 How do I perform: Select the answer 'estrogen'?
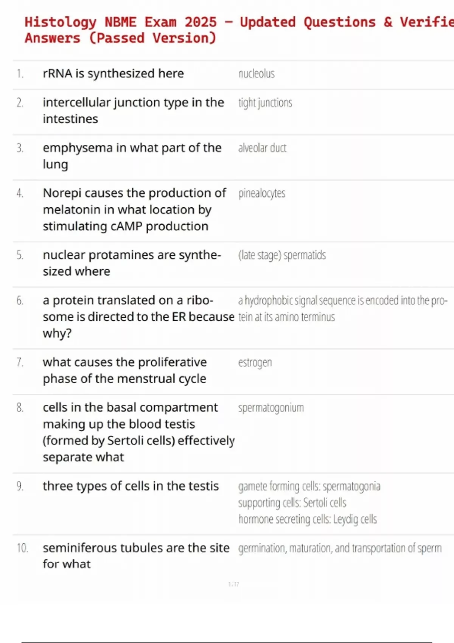click(255, 362)
